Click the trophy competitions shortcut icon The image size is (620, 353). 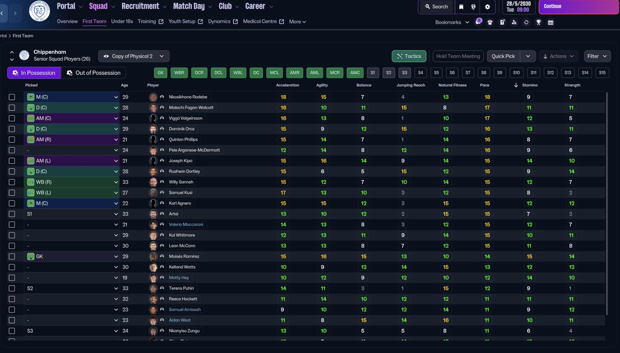coord(539,22)
